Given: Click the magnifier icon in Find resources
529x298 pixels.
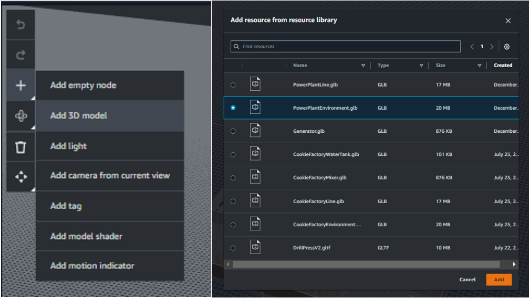Looking at the screenshot, I should click(236, 47).
